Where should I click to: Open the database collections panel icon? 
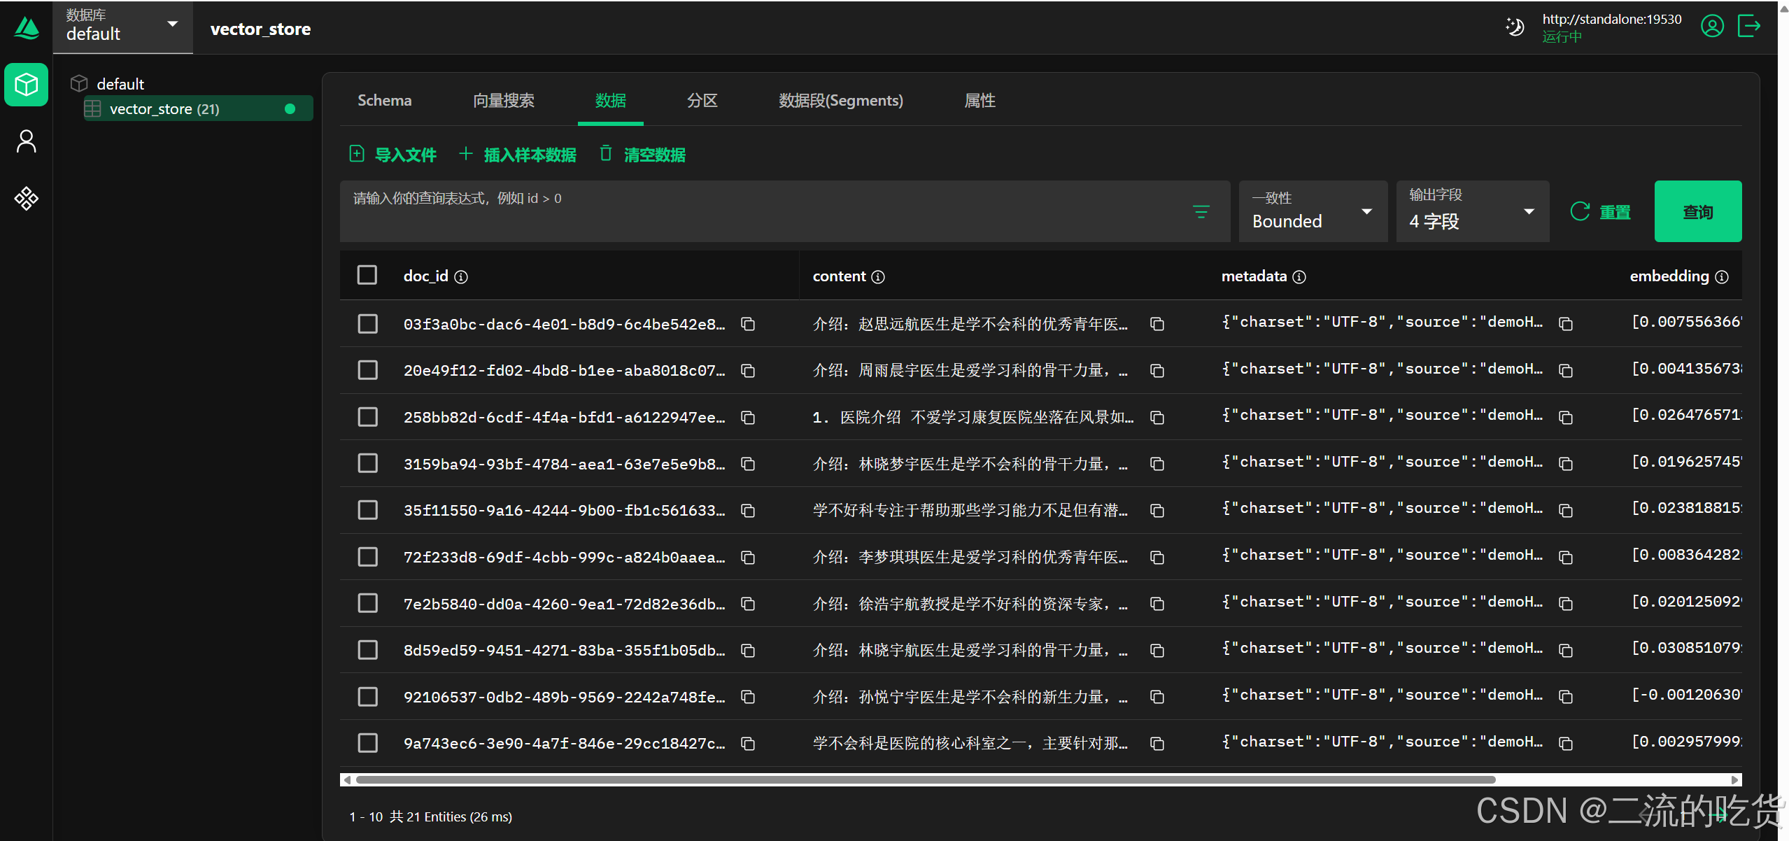[25, 85]
